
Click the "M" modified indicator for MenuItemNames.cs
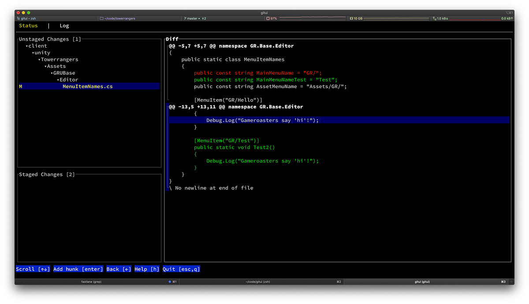pos(20,86)
